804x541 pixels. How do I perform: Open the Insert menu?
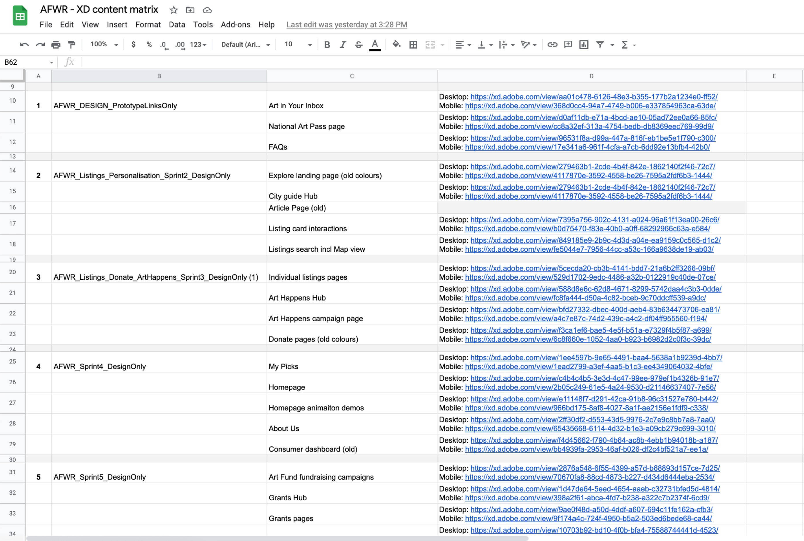[x=117, y=25]
